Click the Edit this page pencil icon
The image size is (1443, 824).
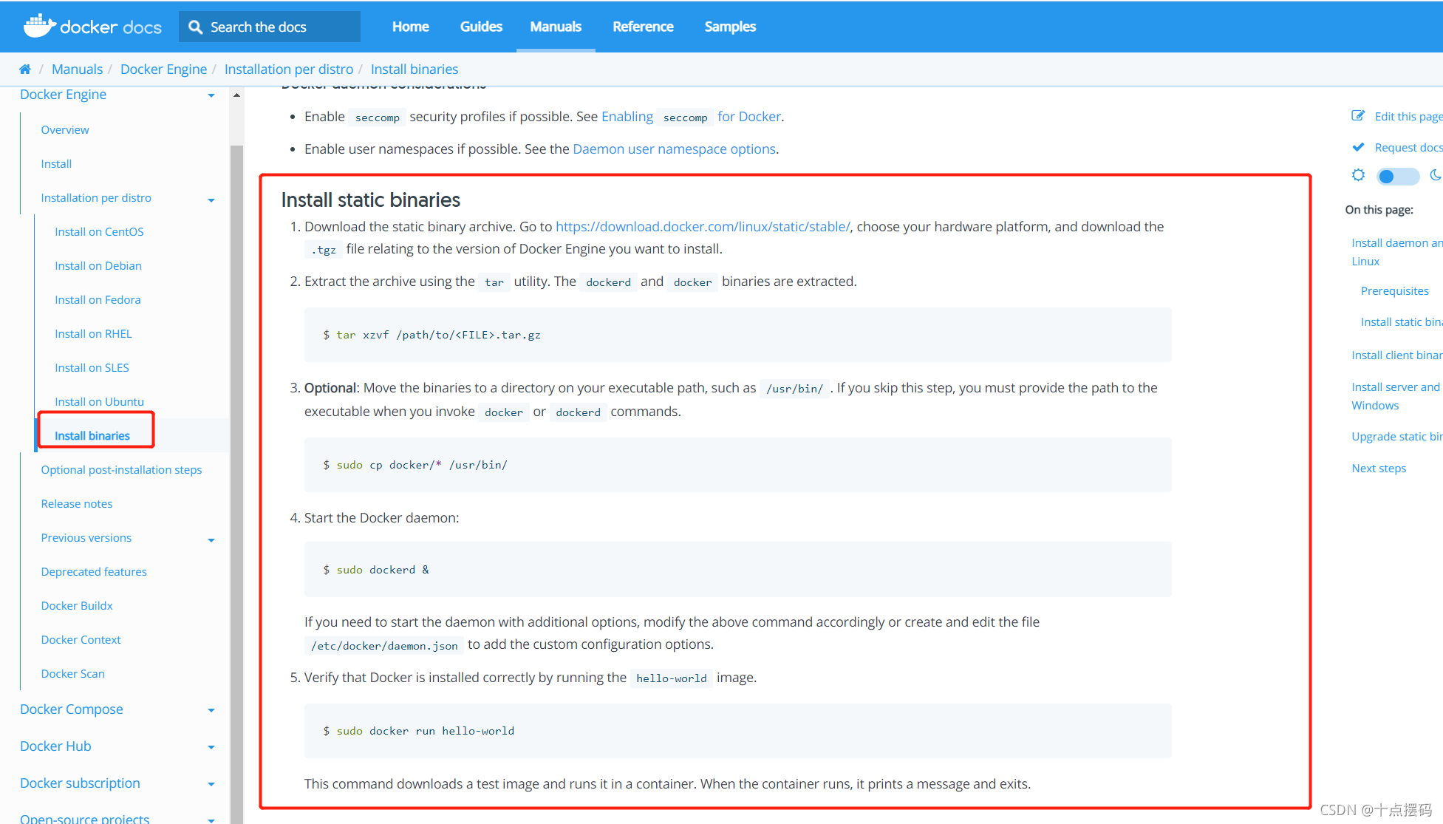pos(1358,115)
